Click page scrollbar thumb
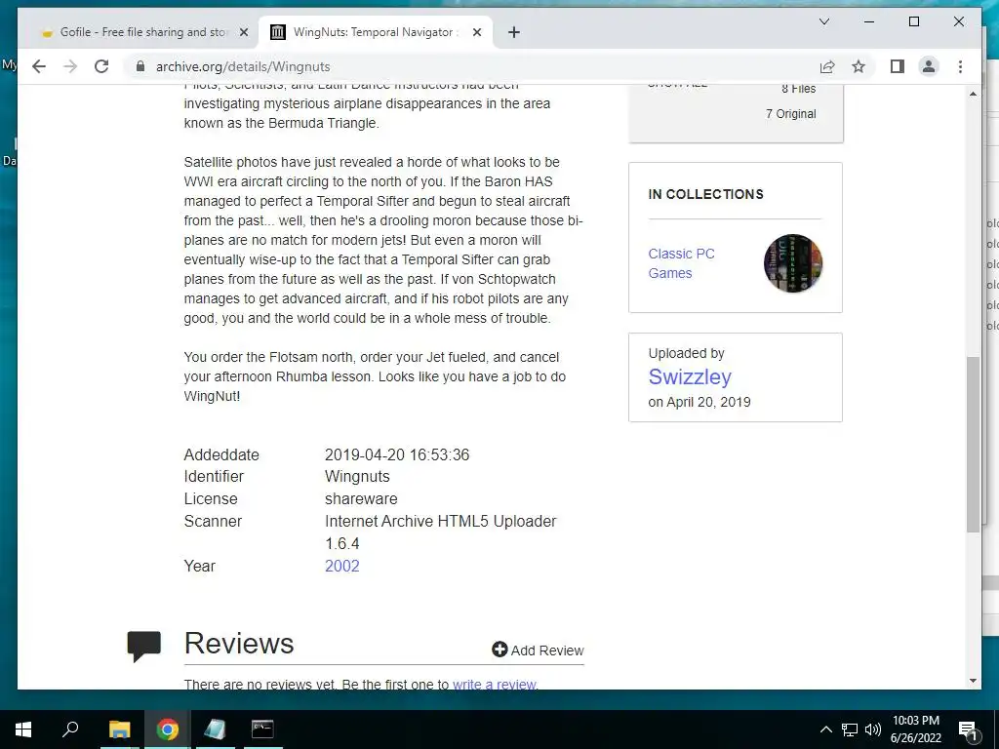 pyautogui.click(x=973, y=444)
